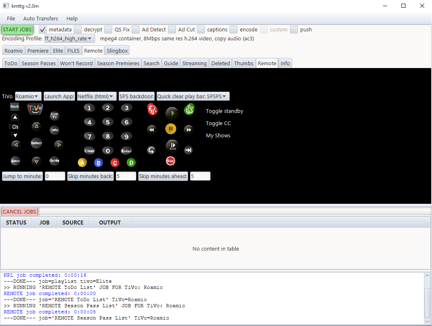Click the red C button
Image resolution: width=432 pixels, height=326 pixels.
click(x=115, y=163)
